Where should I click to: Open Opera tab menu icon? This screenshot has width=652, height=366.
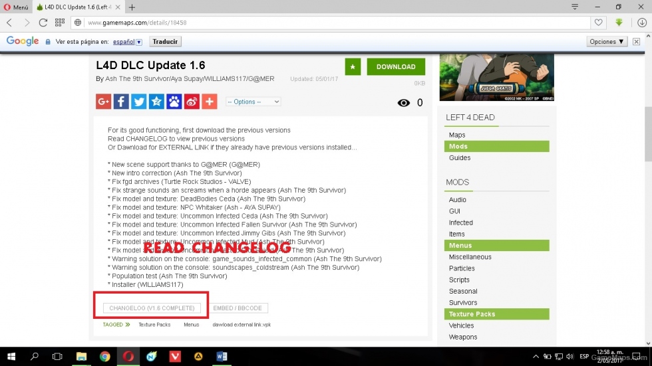pyautogui.click(x=575, y=7)
